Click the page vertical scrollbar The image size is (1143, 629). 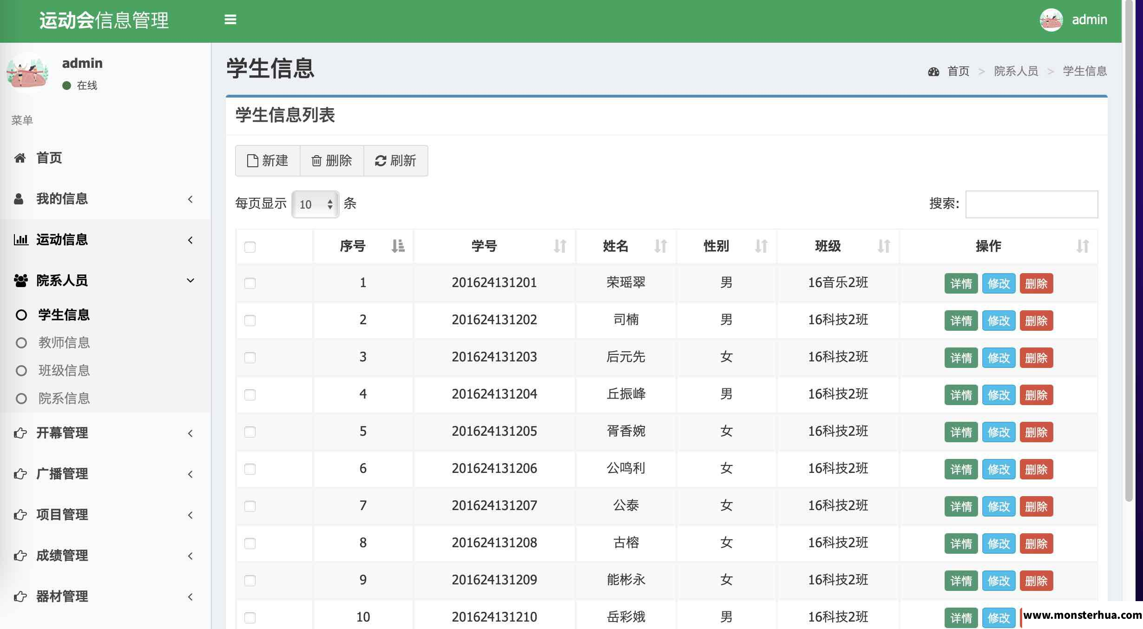[1129, 251]
